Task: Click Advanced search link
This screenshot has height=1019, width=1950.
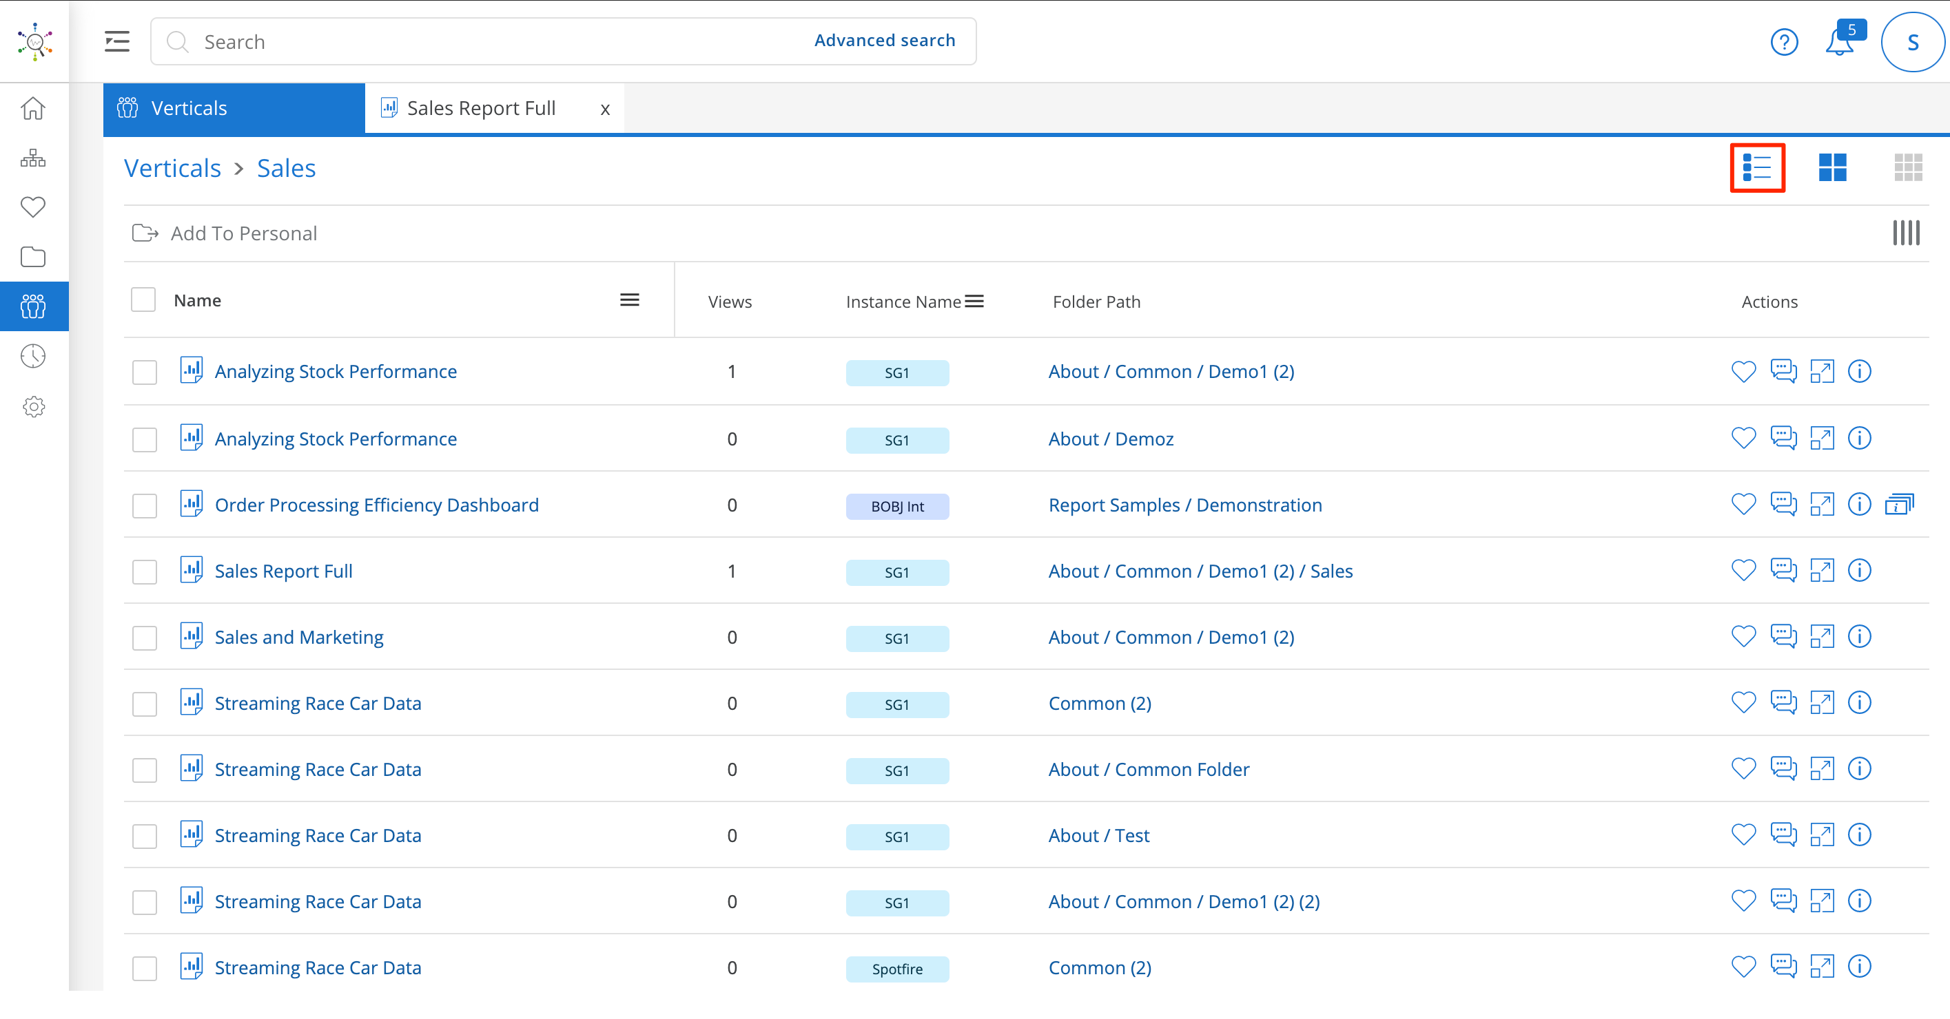Action: pyautogui.click(x=884, y=41)
